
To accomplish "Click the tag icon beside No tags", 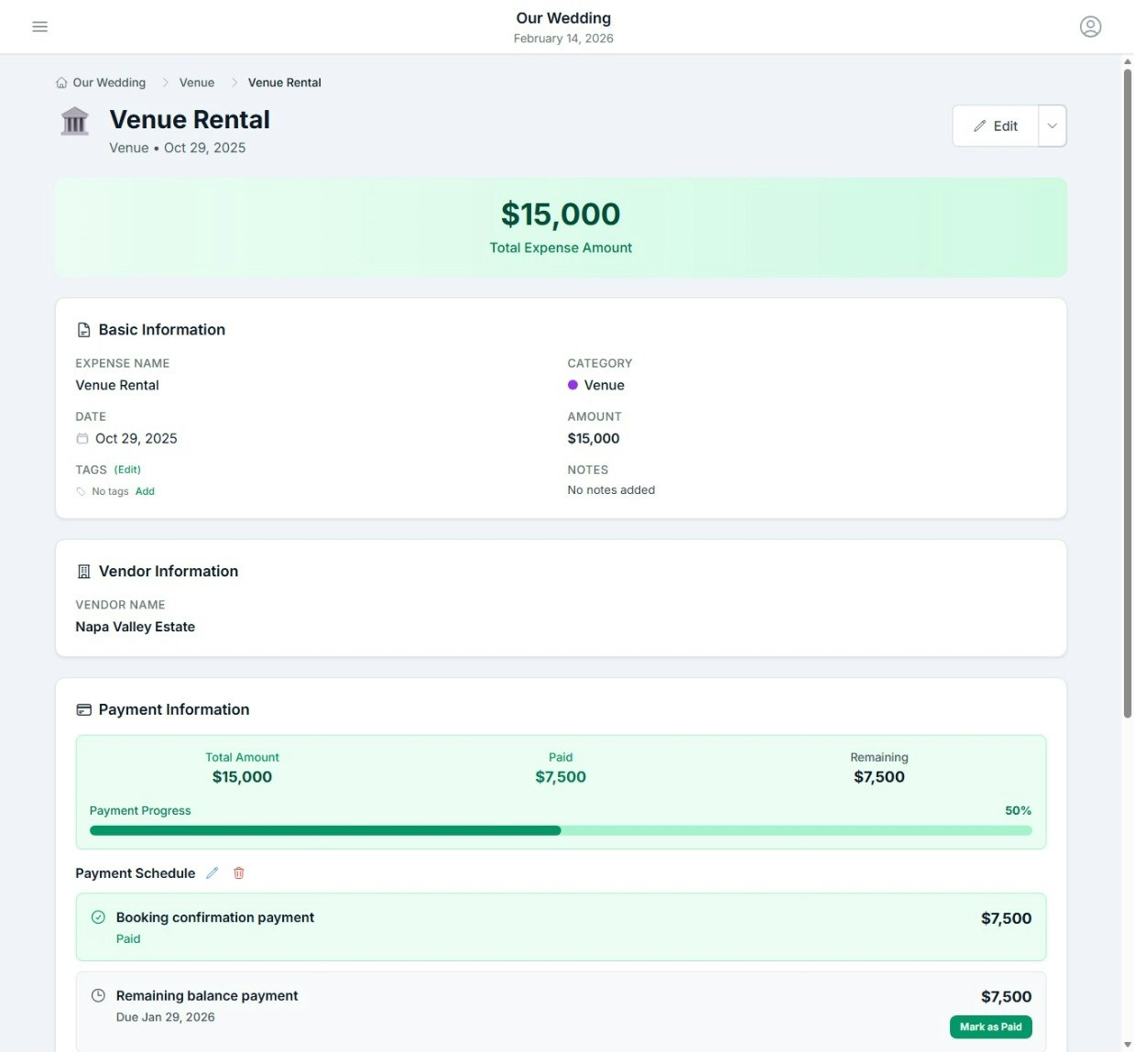I will tap(81, 491).
